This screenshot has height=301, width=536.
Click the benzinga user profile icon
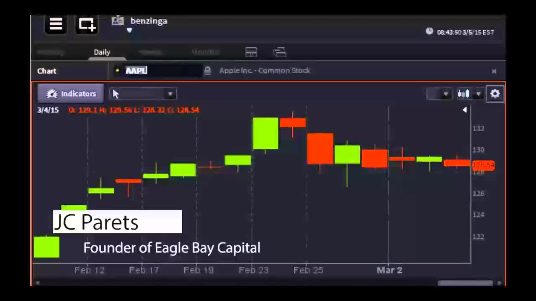118,20
